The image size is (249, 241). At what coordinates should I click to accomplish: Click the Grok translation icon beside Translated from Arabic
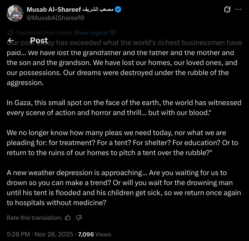coord(10,33)
